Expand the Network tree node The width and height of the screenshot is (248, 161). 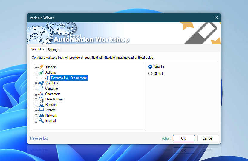[36, 116]
